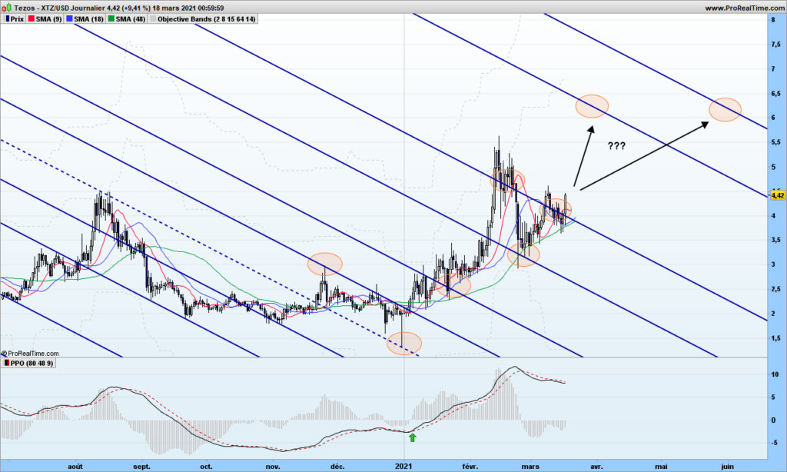
Task: Click the '18 mars 2021 00:59:59' timestamp
Action: 188,8
